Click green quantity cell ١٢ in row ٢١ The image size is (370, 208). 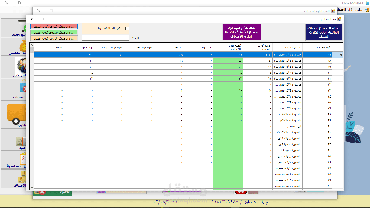click(x=228, y=79)
